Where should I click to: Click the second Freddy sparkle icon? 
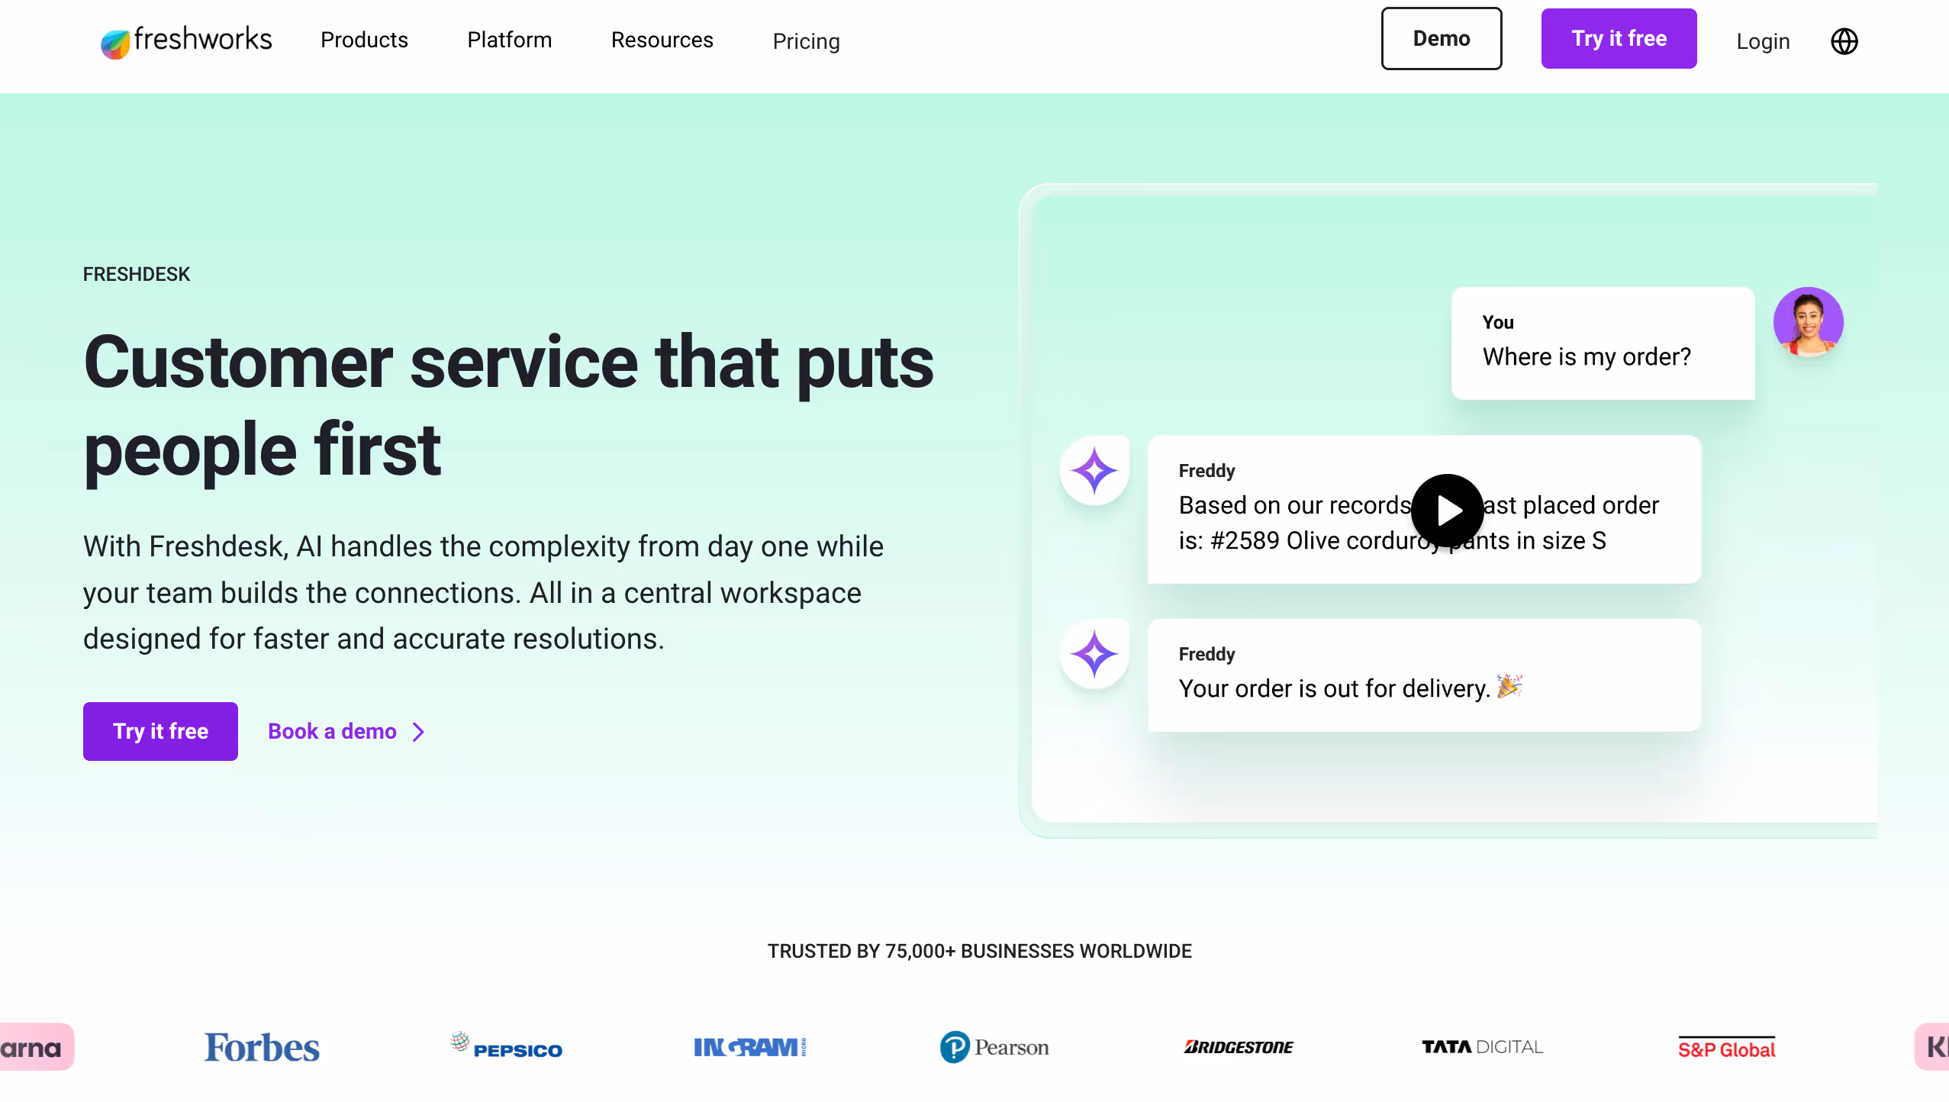pos(1094,653)
